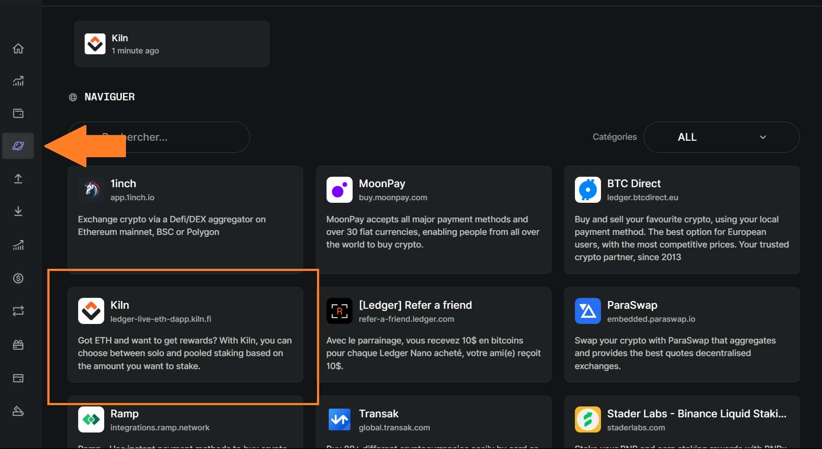
Task: Click the staderlabs.com address text
Action: [x=636, y=427]
